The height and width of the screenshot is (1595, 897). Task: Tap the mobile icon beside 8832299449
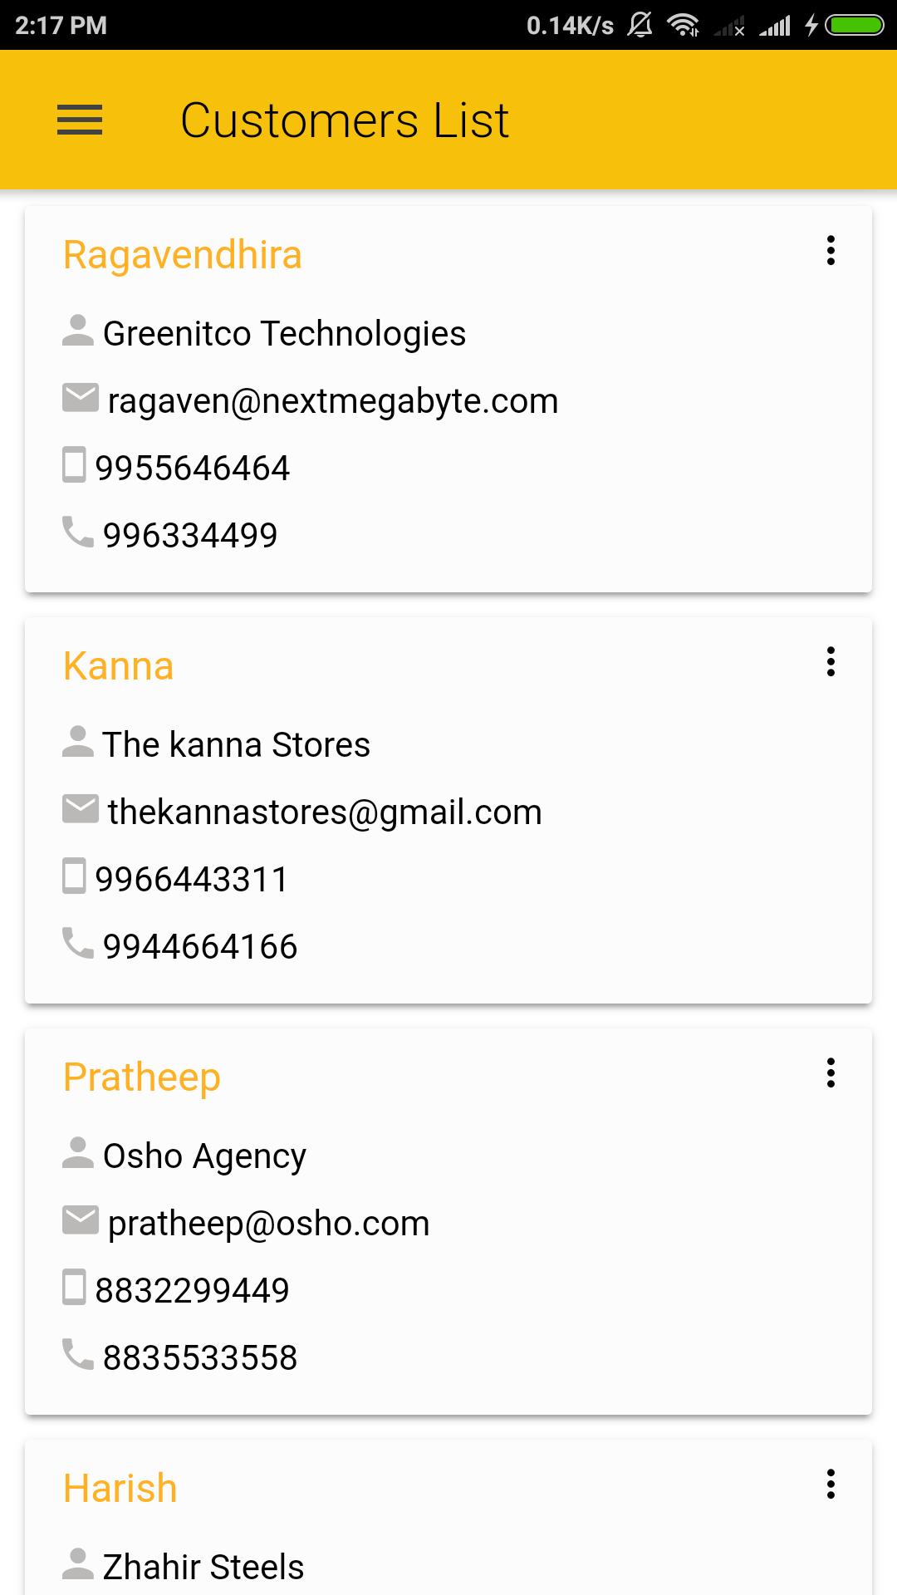[75, 1288]
